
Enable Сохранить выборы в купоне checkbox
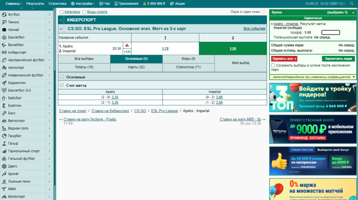coord(273,65)
